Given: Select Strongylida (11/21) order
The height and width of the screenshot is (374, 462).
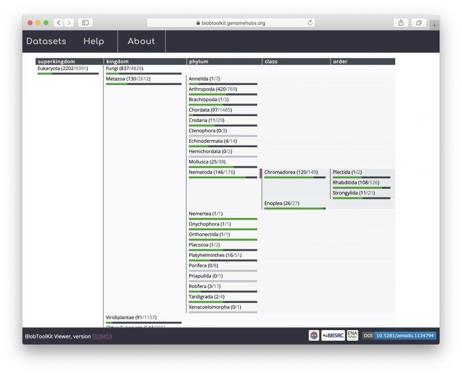Looking at the screenshot, I should 353,193.
